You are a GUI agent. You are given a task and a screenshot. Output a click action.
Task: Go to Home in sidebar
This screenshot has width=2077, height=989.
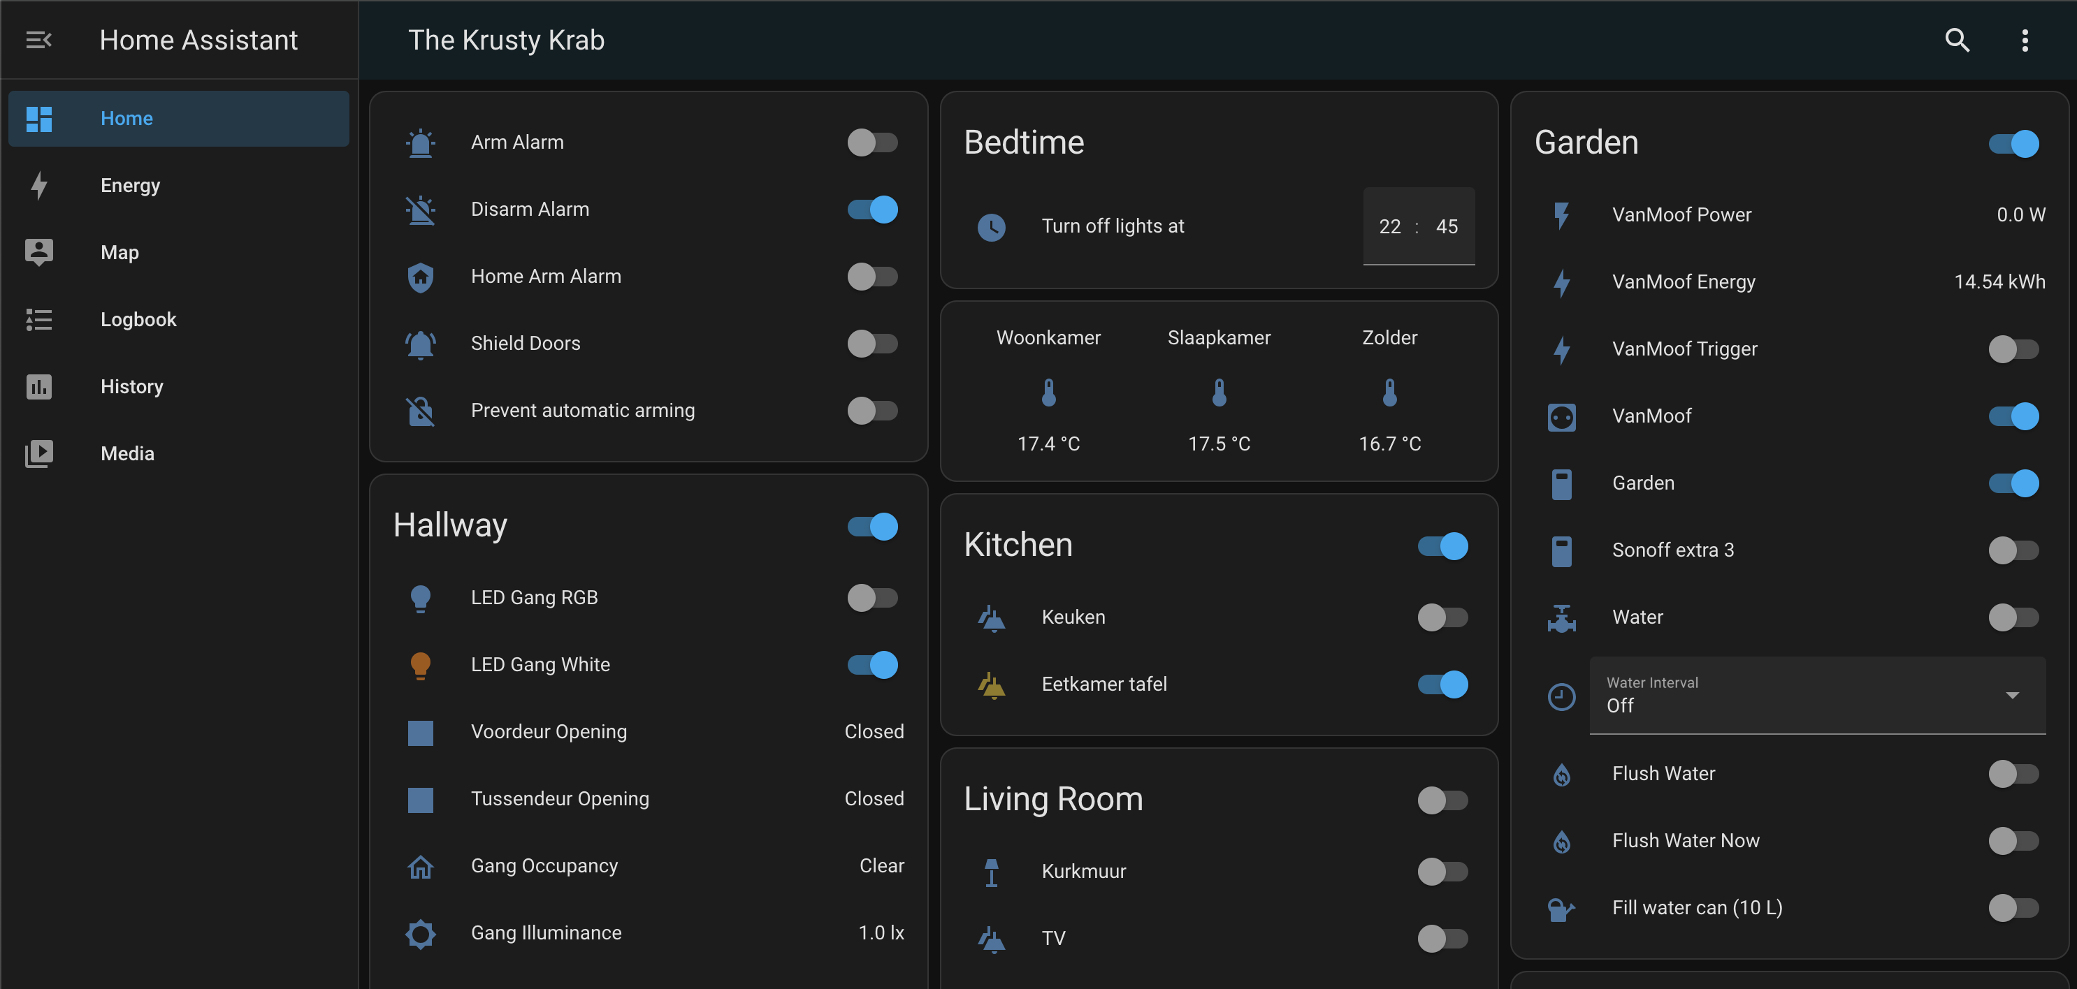[x=178, y=119]
